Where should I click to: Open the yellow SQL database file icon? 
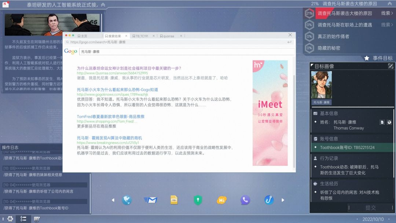174,200
